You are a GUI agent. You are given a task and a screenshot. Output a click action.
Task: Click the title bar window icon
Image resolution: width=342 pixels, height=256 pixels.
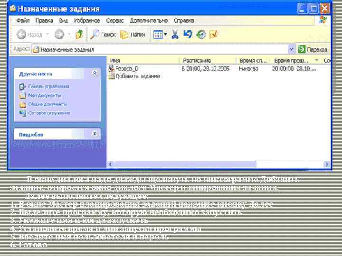[x=13, y=8]
